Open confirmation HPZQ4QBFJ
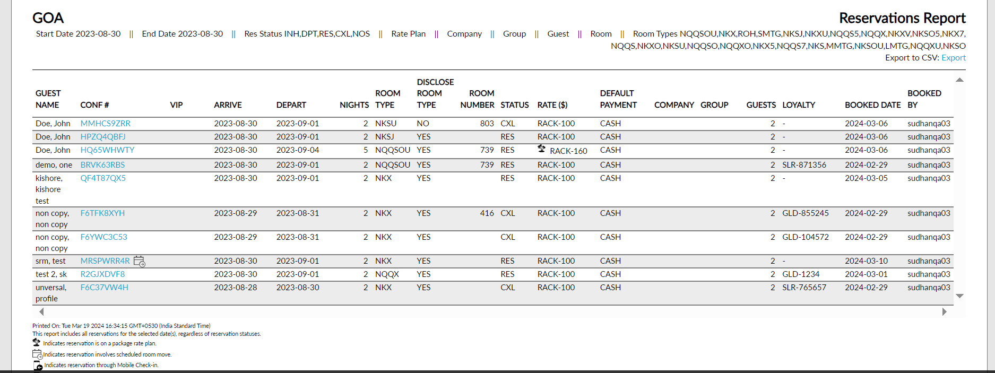 click(103, 137)
